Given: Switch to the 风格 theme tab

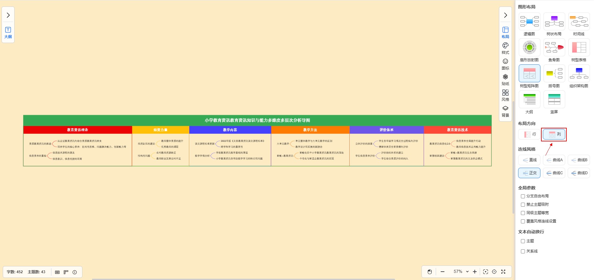Looking at the screenshot, I should [505, 95].
